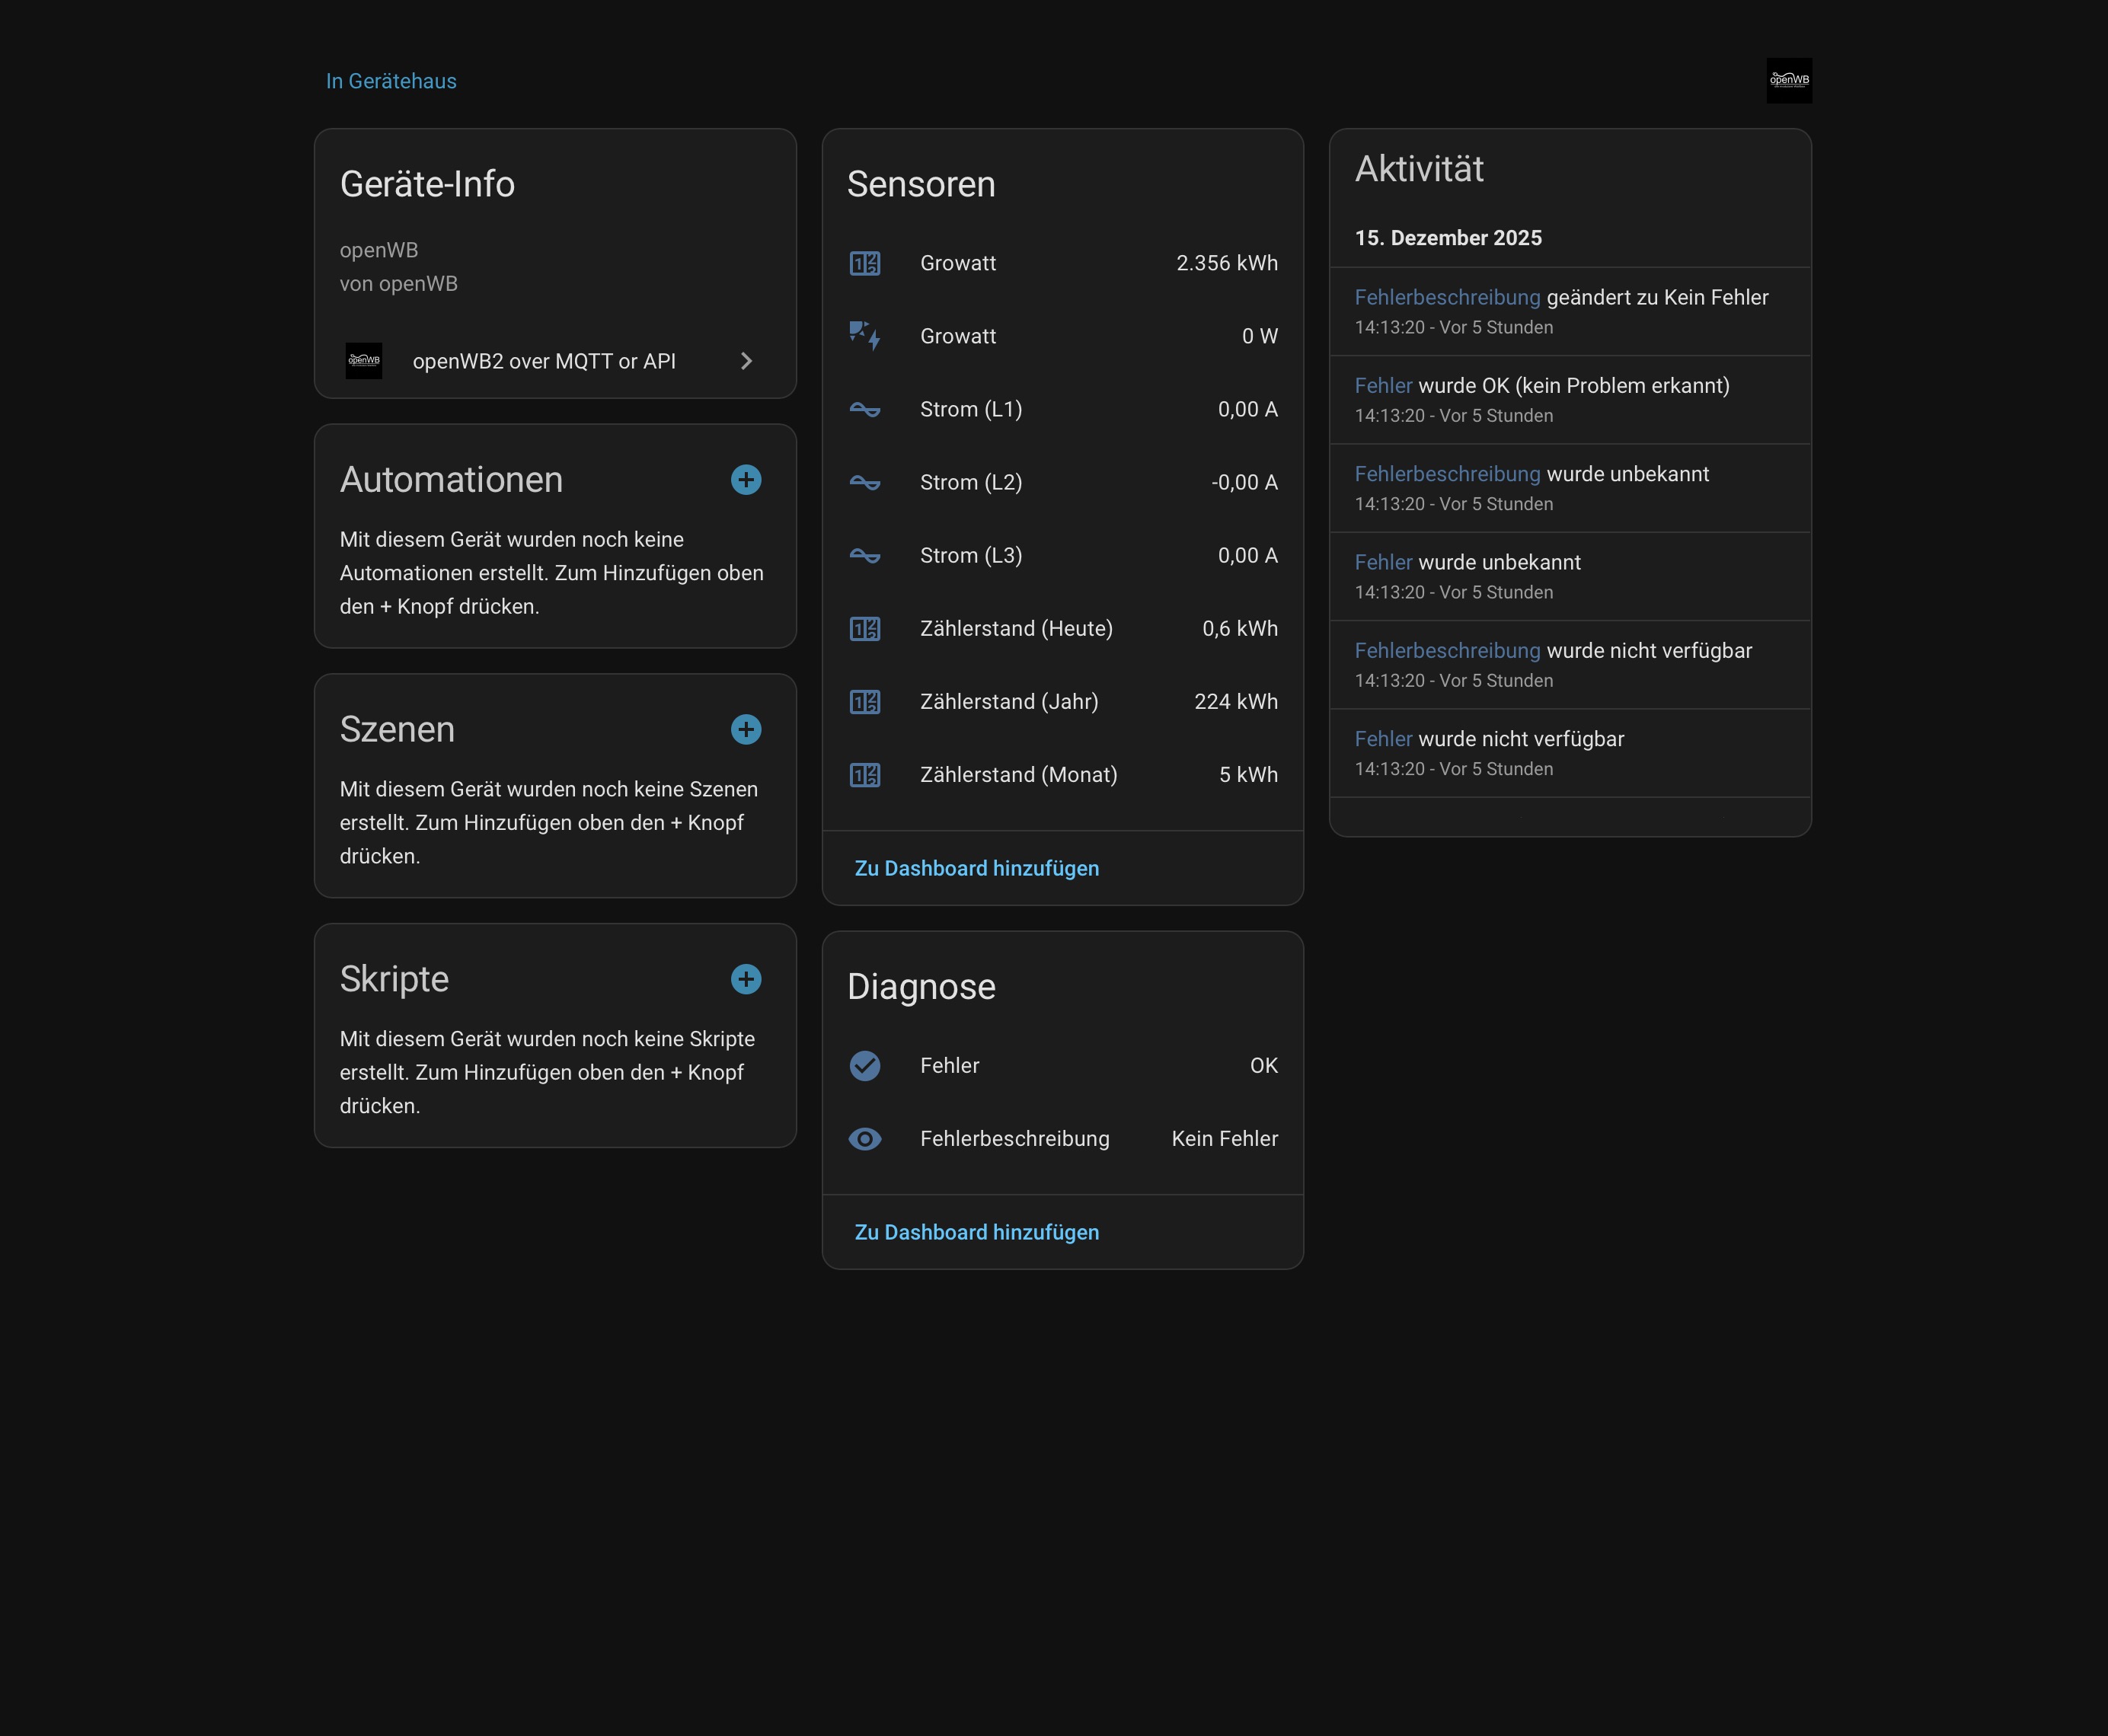Screen dimensions: 2108x1736
Task: Add Diagnose card to dashboard
Action: coord(976,1232)
